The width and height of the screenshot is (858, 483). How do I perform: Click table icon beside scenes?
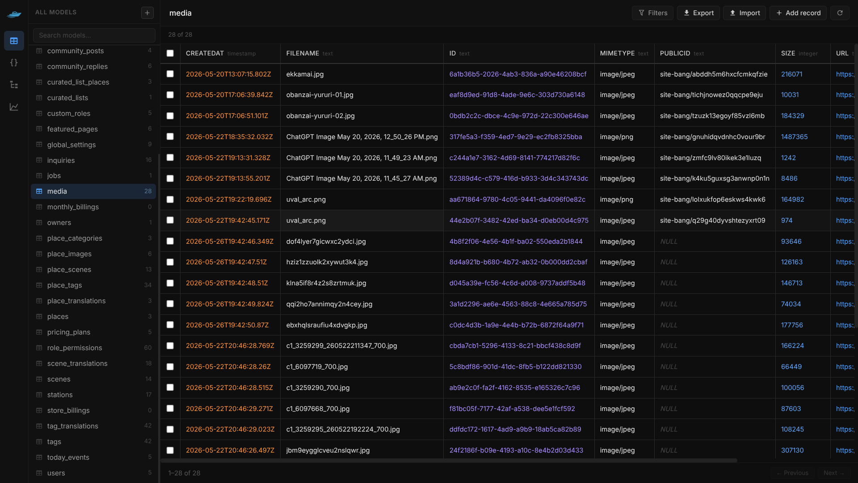click(x=39, y=379)
